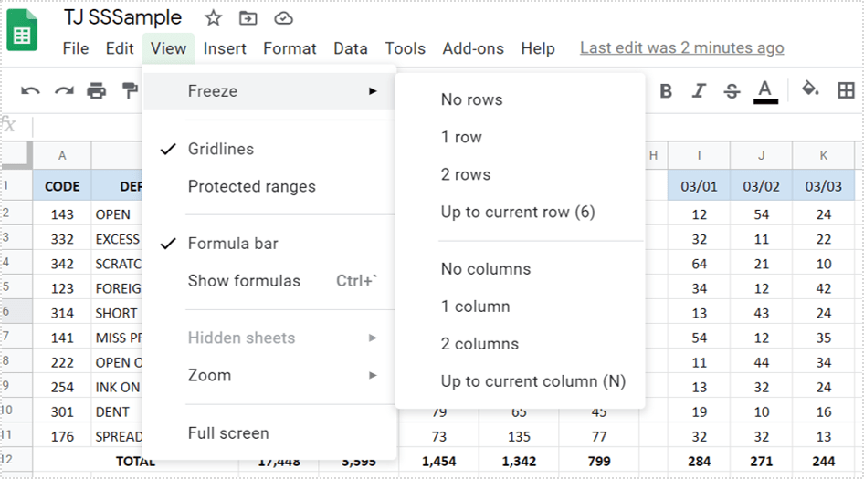The width and height of the screenshot is (864, 479).
Task: Uncheck the Formula bar option
Action: (233, 244)
